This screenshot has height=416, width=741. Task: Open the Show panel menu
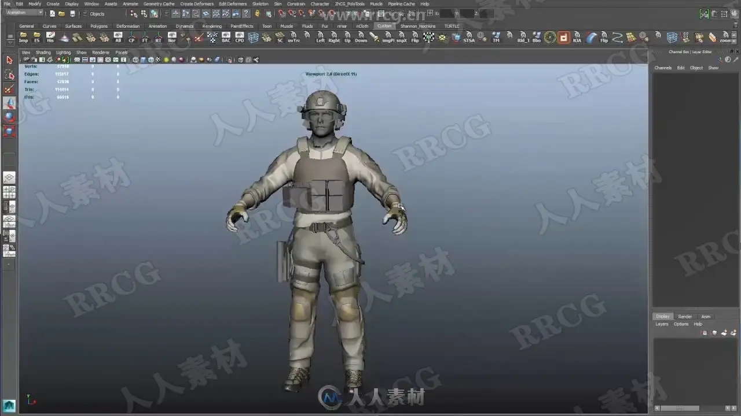coord(82,52)
